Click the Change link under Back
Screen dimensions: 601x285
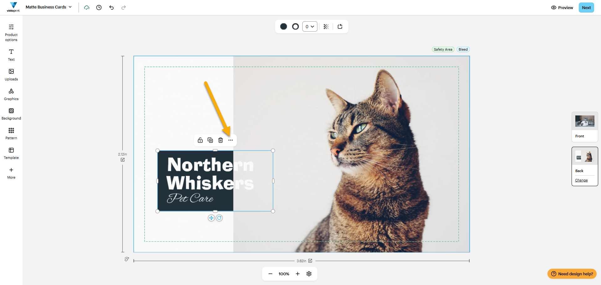[x=581, y=180]
